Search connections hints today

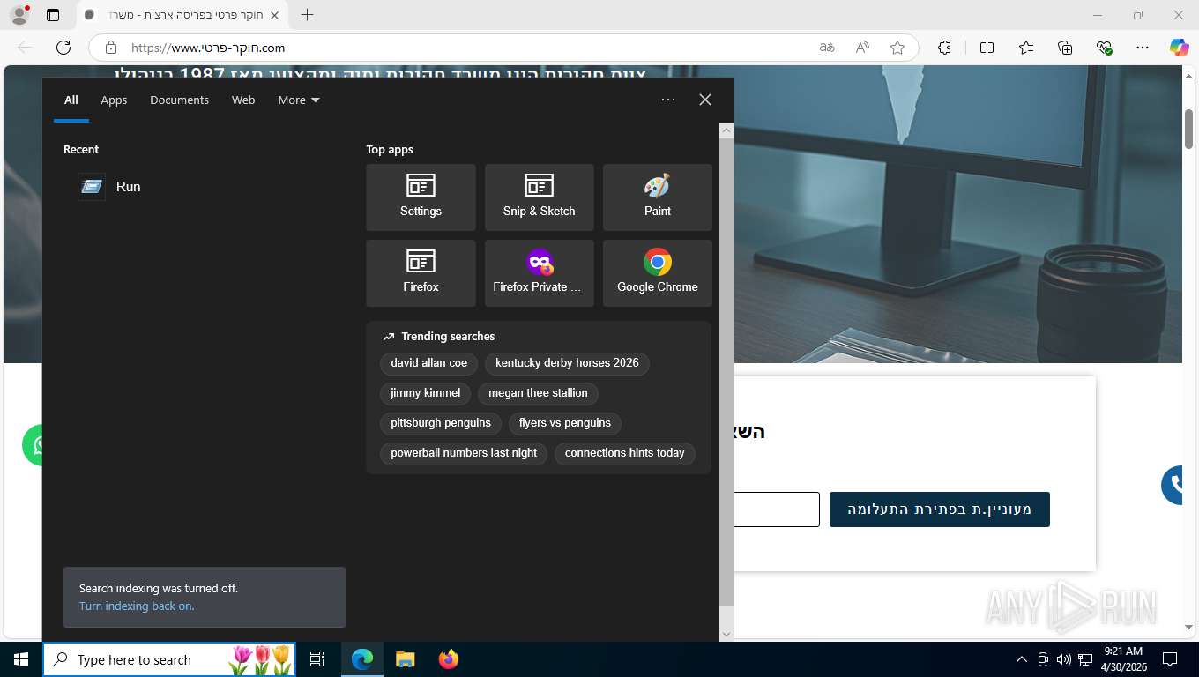(625, 453)
